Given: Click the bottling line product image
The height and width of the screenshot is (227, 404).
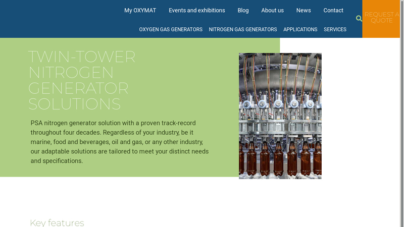Looking at the screenshot, I should 280,116.
